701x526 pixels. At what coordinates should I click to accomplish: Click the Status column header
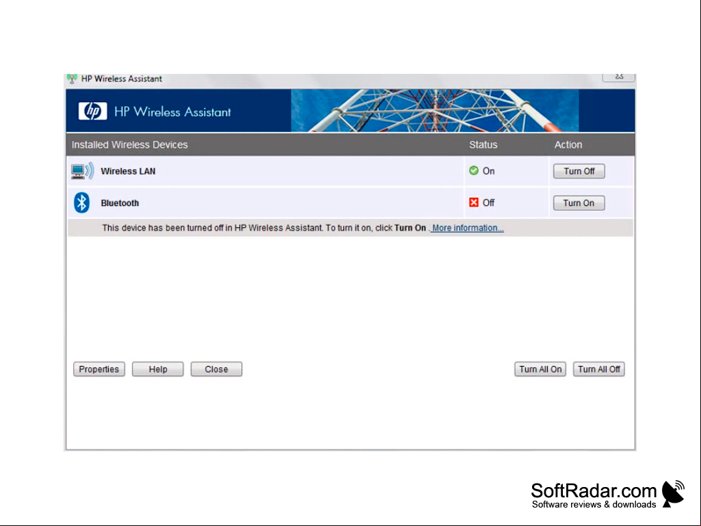pyautogui.click(x=483, y=144)
